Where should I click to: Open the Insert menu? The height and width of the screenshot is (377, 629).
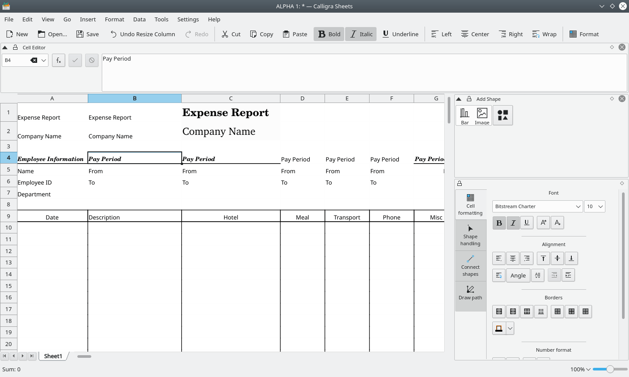coord(88,19)
